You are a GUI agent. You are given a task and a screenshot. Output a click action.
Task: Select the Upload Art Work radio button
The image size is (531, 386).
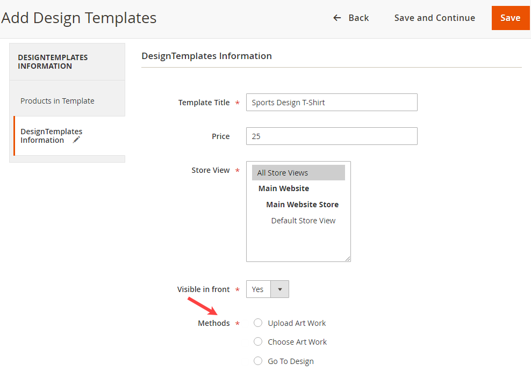point(258,323)
